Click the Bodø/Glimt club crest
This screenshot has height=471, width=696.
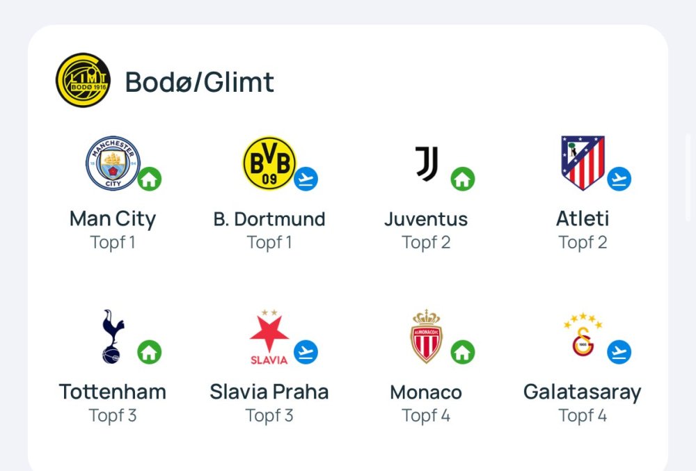(x=83, y=80)
